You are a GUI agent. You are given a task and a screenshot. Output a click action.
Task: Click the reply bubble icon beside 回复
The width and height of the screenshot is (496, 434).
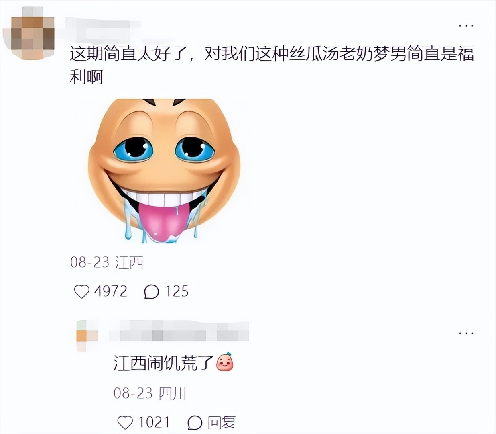pyautogui.click(x=195, y=422)
